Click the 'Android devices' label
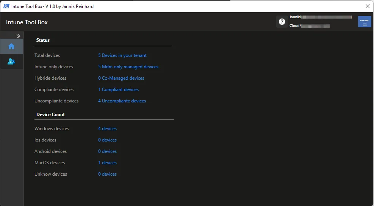Screen dimensions: 374x206 click(50, 151)
